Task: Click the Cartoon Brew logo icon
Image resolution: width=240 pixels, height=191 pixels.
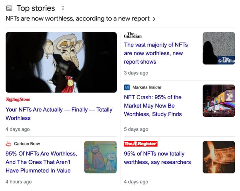Action: (8, 143)
